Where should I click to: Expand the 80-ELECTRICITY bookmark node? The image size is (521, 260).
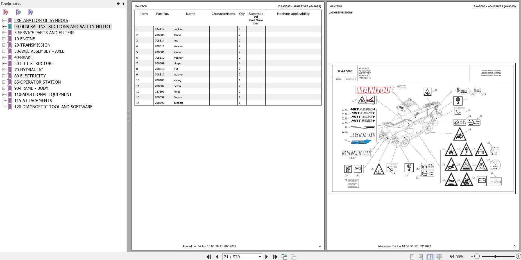[4, 76]
